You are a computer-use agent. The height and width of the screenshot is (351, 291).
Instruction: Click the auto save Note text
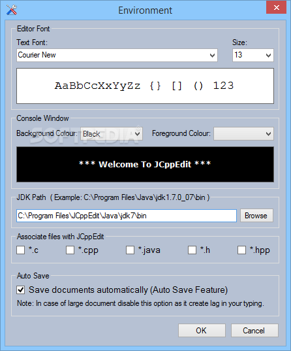[x=140, y=303]
